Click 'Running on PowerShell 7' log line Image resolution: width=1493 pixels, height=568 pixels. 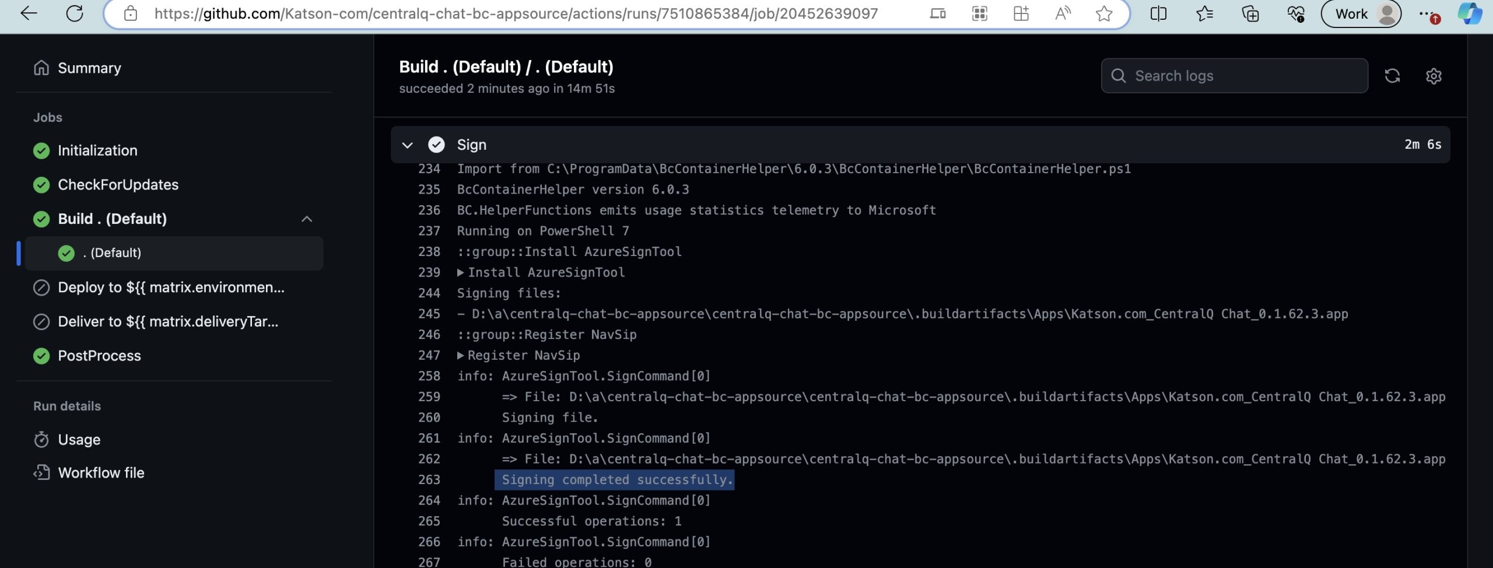543,231
